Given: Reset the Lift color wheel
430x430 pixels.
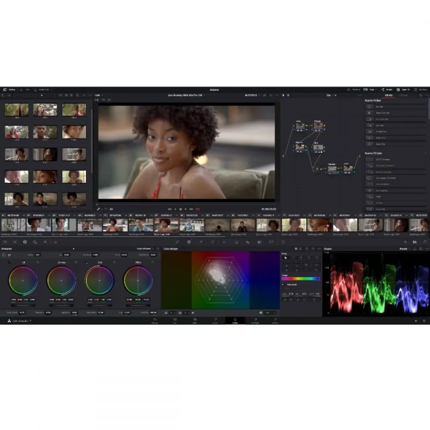Looking at the screenshot, I should [x=38, y=262].
